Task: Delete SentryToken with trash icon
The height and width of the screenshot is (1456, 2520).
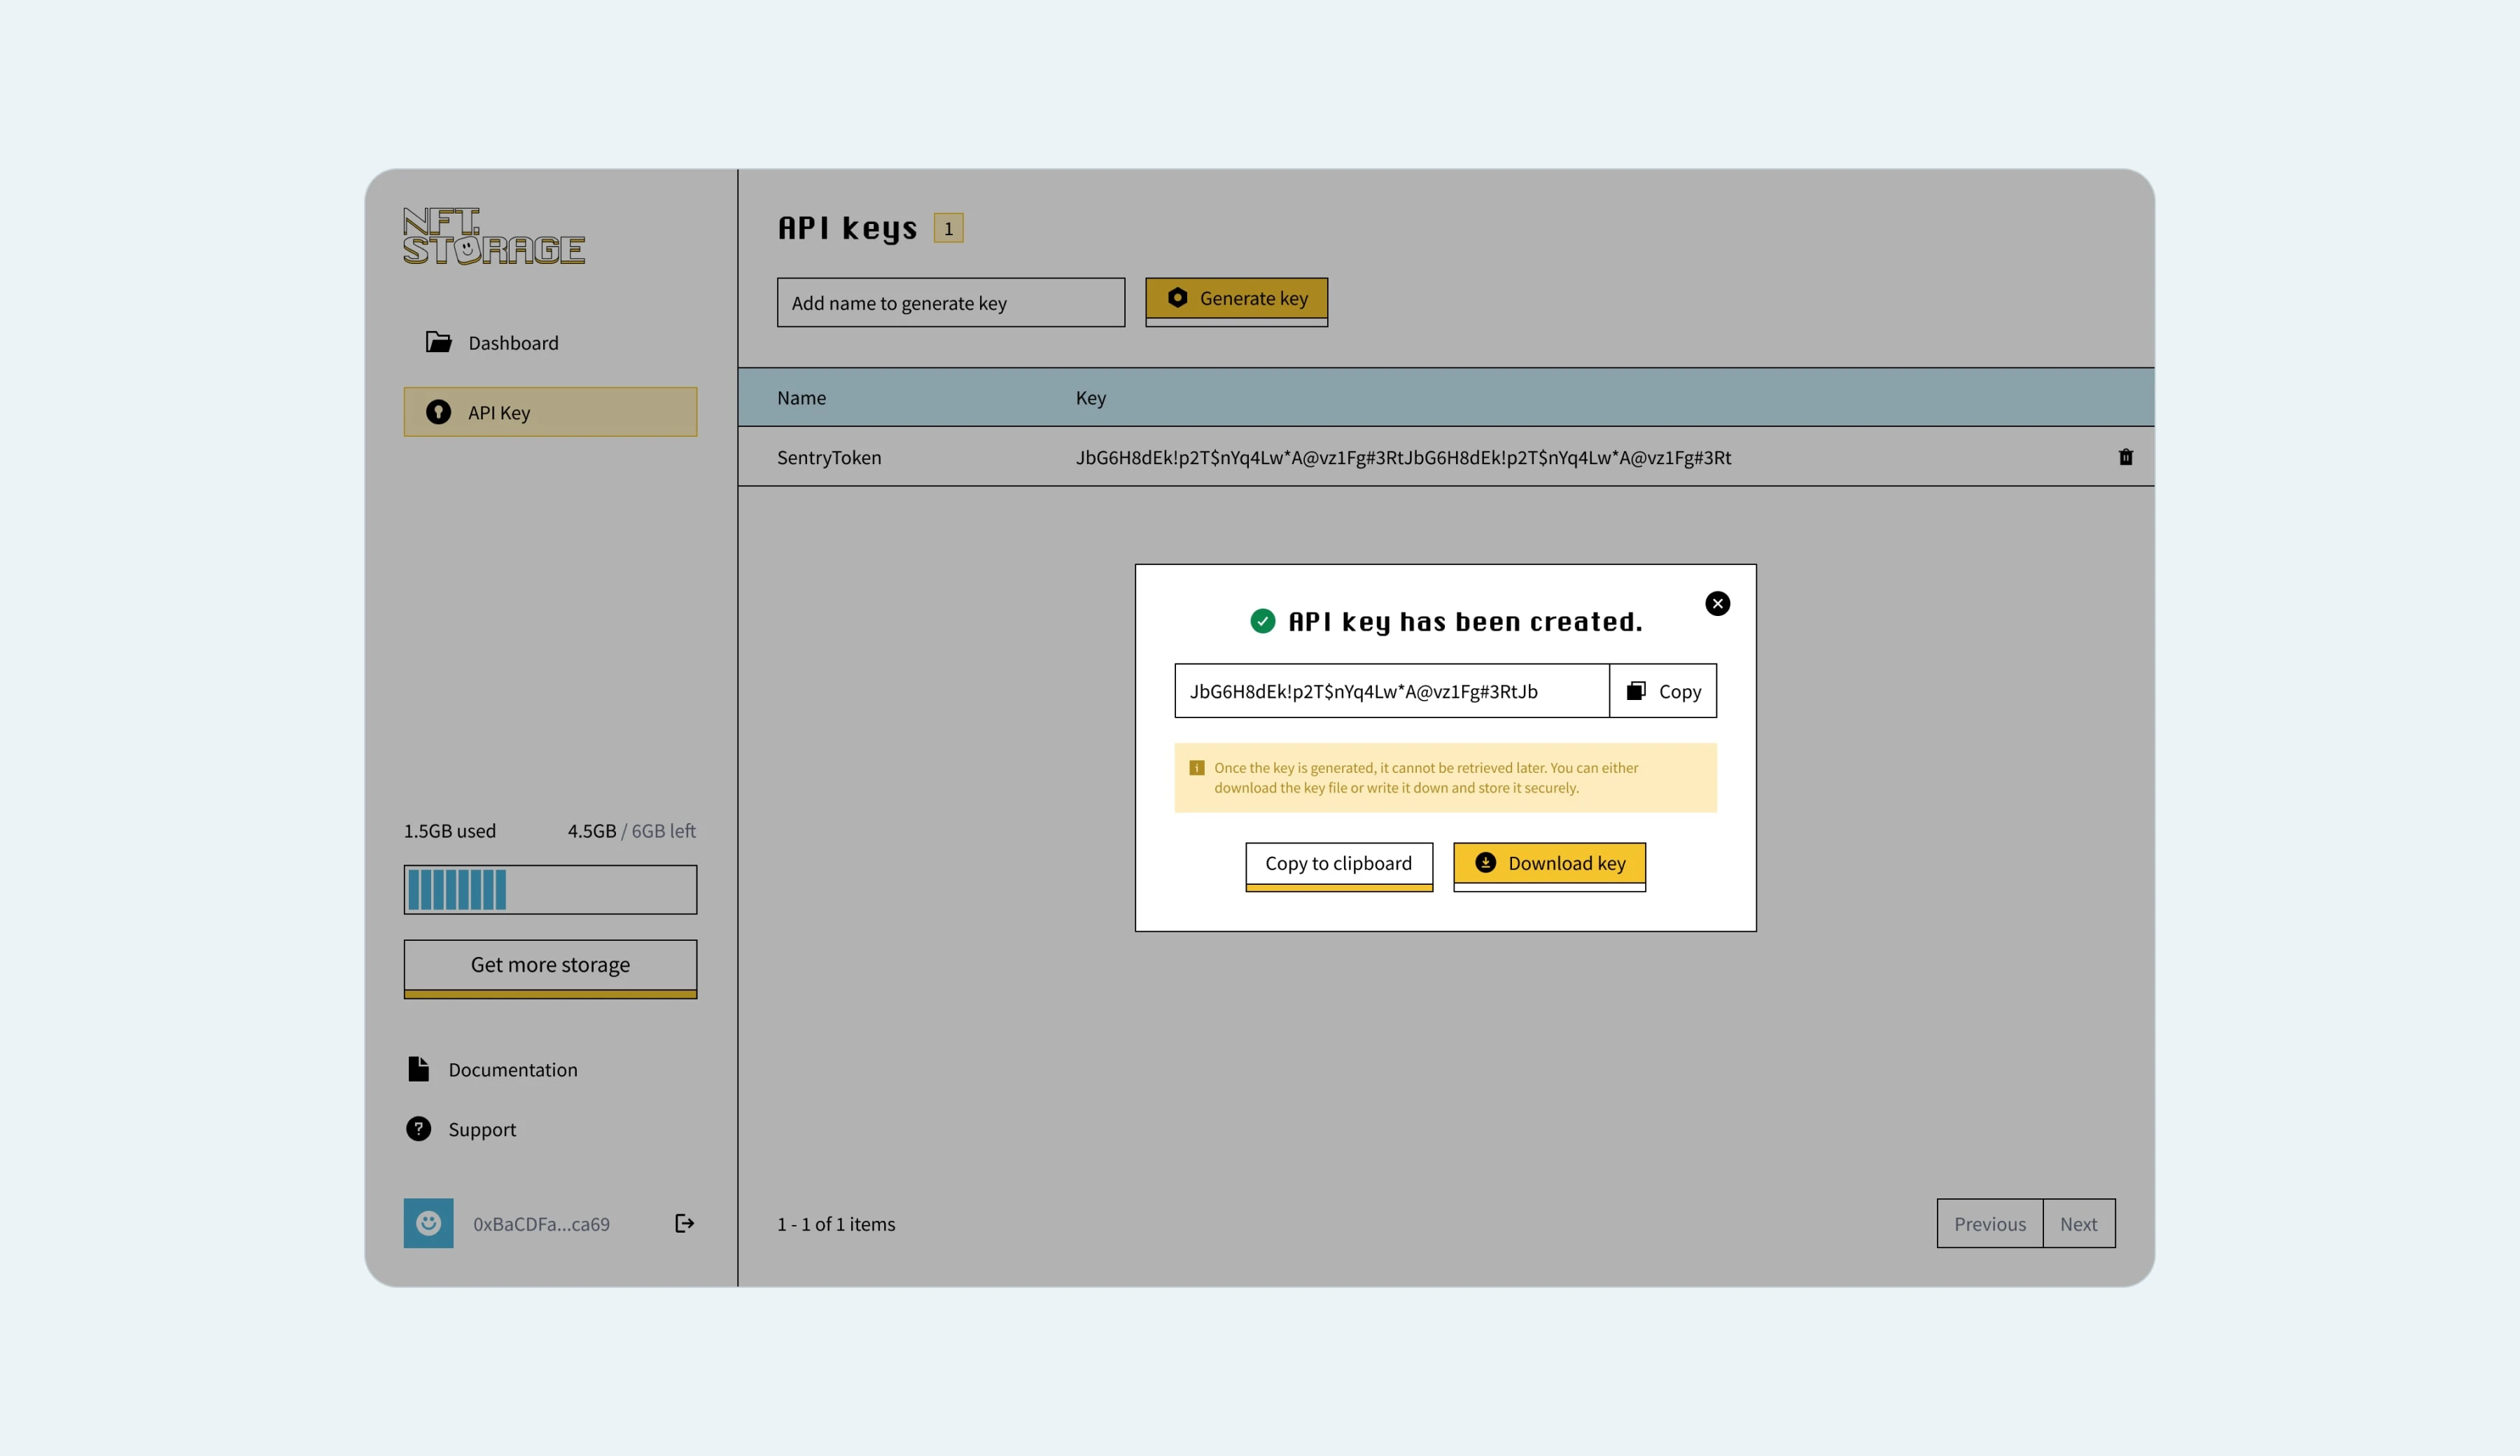Action: click(2126, 457)
